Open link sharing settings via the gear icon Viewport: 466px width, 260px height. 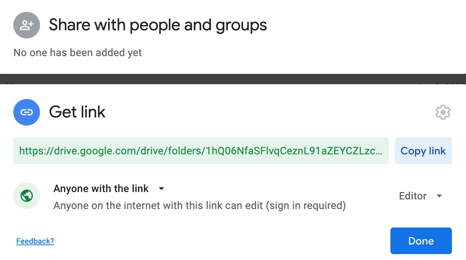[x=443, y=112]
